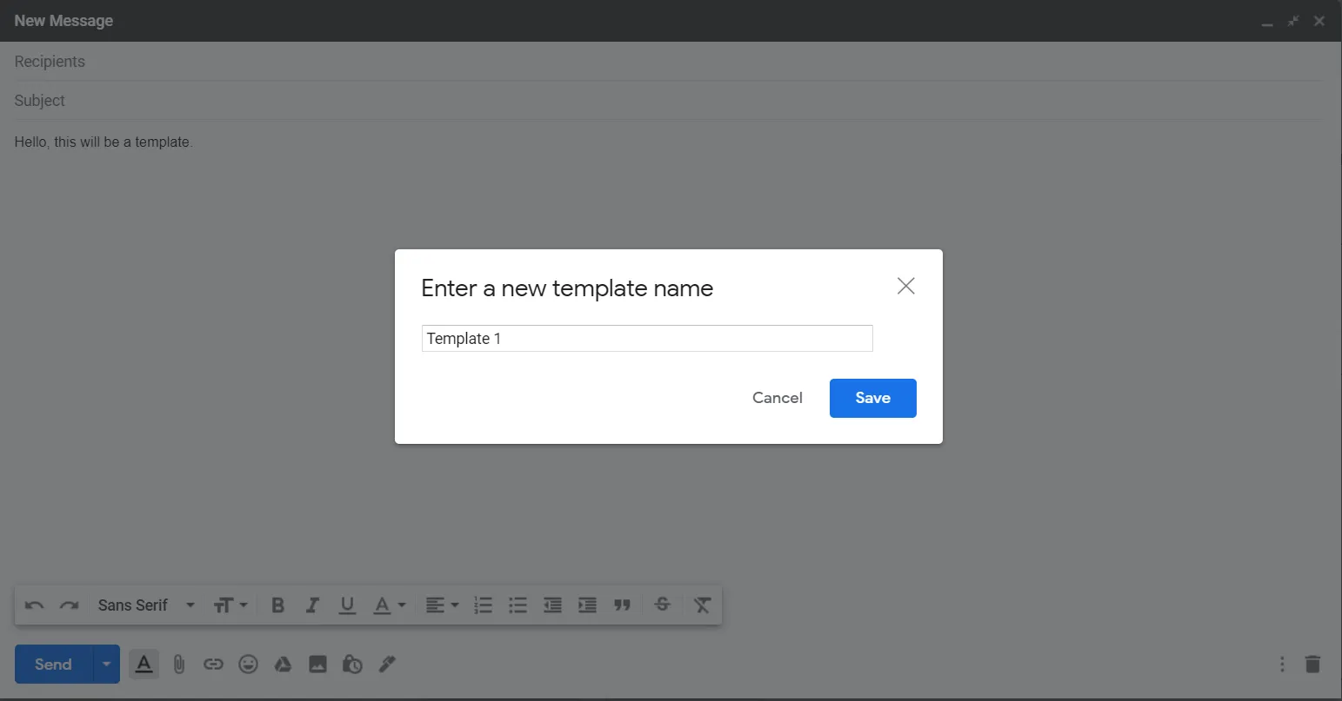Toggle italic formatting
This screenshot has height=701, width=1342.
pos(312,605)
